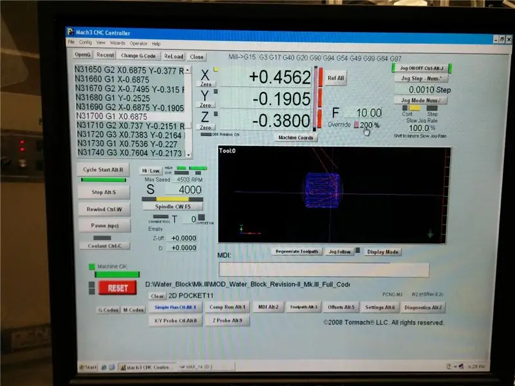The height and width of the screenshot is (386, 515).
Task: Open X/Y Probe Ctl-Alt-8 screen
Action: [x=175, y=320]
